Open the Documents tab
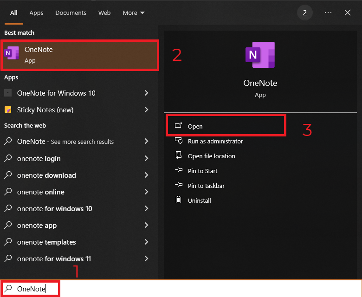The height and width of the screenshot is (297, 362). pyautogui.click(x=71, y=13)
